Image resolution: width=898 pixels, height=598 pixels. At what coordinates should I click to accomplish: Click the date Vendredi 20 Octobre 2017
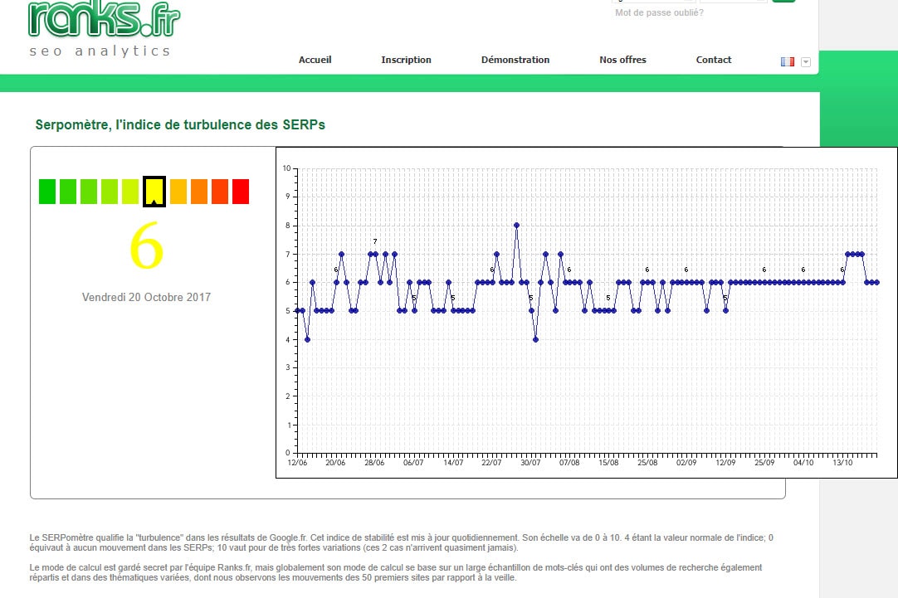click(146, 297)
